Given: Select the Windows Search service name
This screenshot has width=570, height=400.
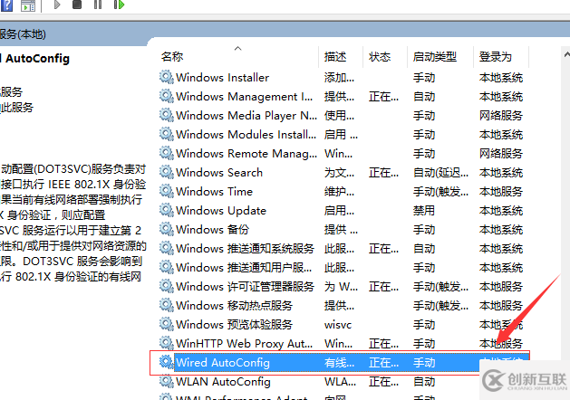Looking at the screenshot, I should pyautogui.click(x=219, y=173).
